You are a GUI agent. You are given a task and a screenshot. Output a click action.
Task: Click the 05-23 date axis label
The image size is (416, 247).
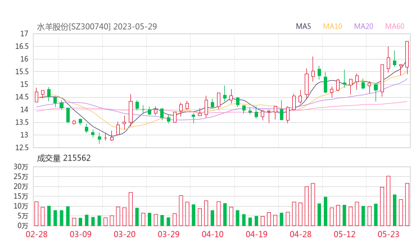tap(388, 234)
